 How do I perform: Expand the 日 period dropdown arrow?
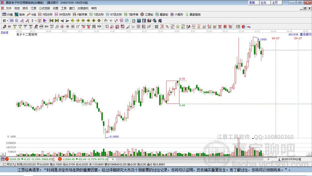(x=7, y=21)
